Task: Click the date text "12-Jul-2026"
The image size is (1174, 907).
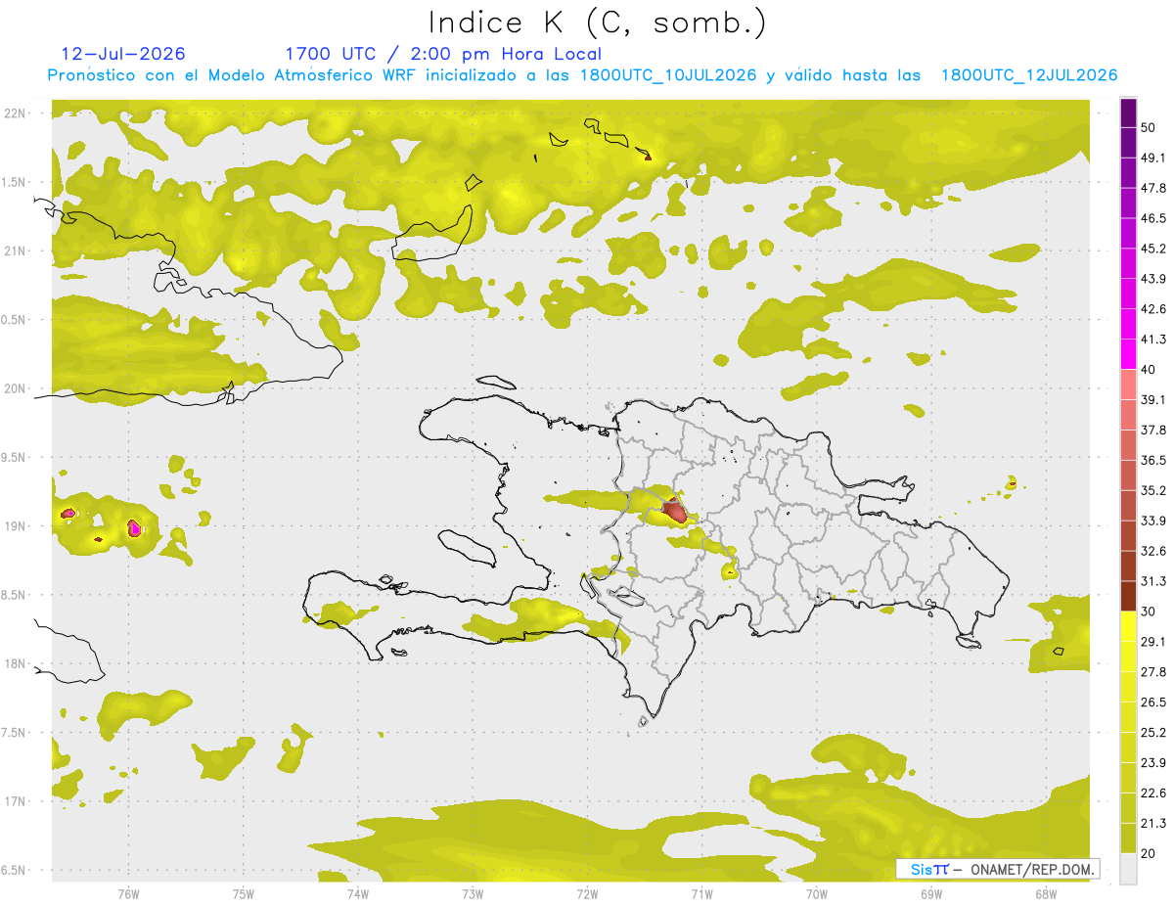Action: click(x=123, y=54)
